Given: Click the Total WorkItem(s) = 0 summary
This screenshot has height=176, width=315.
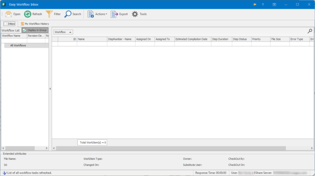Looking at the screenshot, I should point(92,142).
